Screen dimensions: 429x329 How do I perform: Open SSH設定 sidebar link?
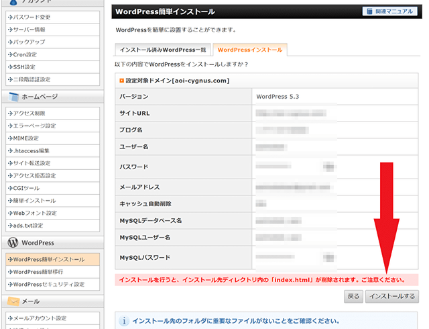pos(52,67)
